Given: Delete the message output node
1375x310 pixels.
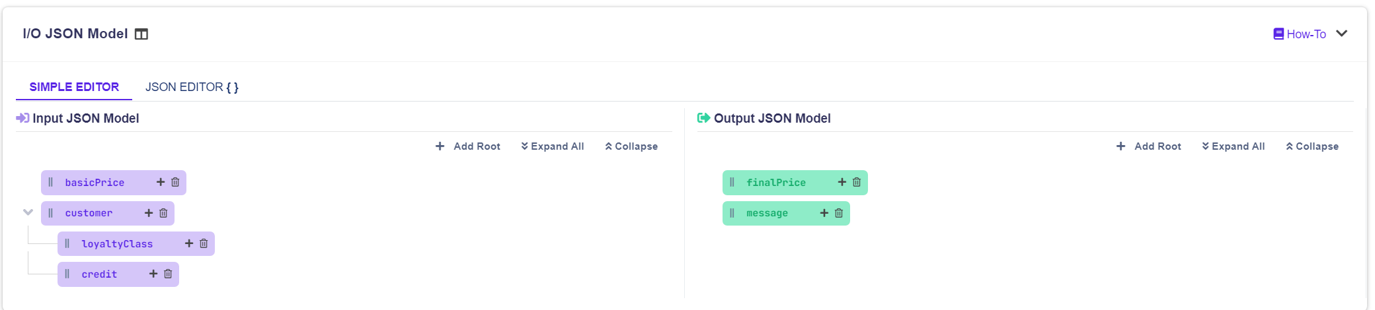Looking at the screenshot, I should pos(839,213).
